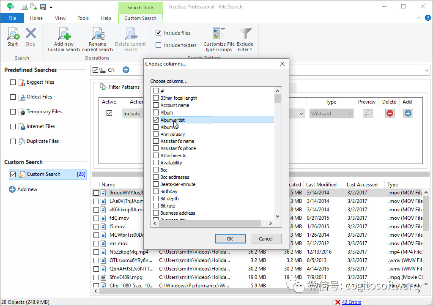Click the column list scroll up arrow
The width and height of the screenshot is (433, 306).
tap(277, 91)
